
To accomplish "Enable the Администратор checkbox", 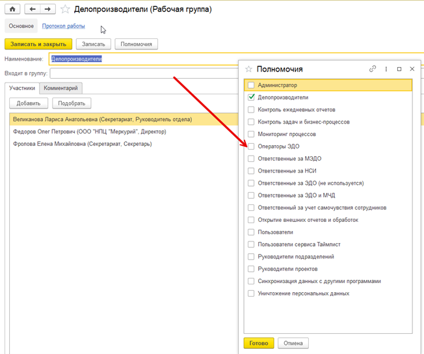I will [x=251, y=85].
